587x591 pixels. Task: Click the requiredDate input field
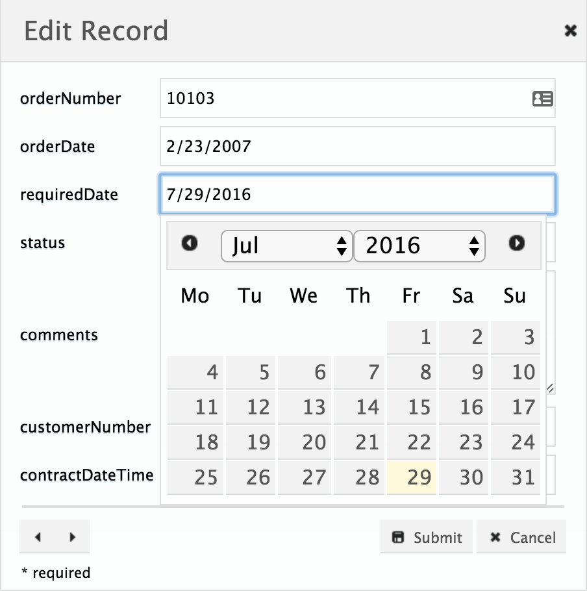pyautogui.click(x=358, y=194)
